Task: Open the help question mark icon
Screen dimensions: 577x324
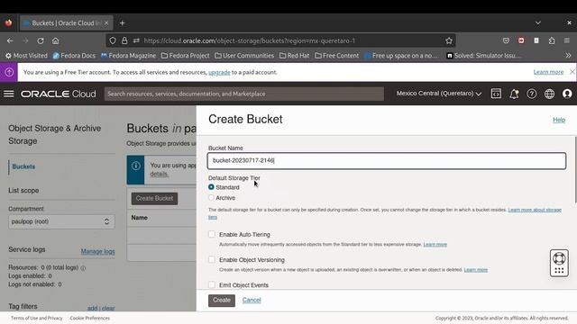Action: coord(532,94)
